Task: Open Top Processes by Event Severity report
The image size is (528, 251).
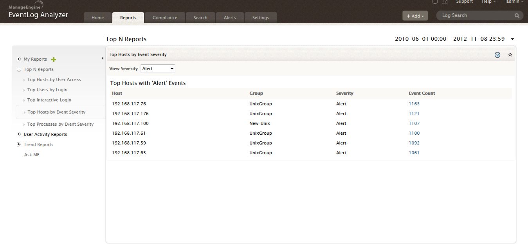Action: click(60, 124)
